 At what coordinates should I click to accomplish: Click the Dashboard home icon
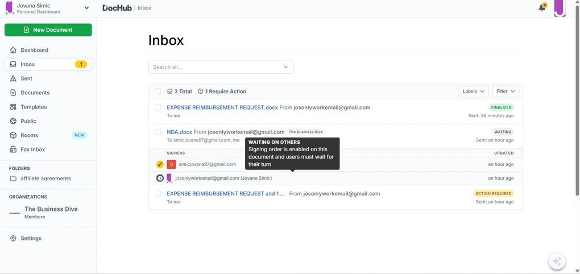(x=13, y=50)
